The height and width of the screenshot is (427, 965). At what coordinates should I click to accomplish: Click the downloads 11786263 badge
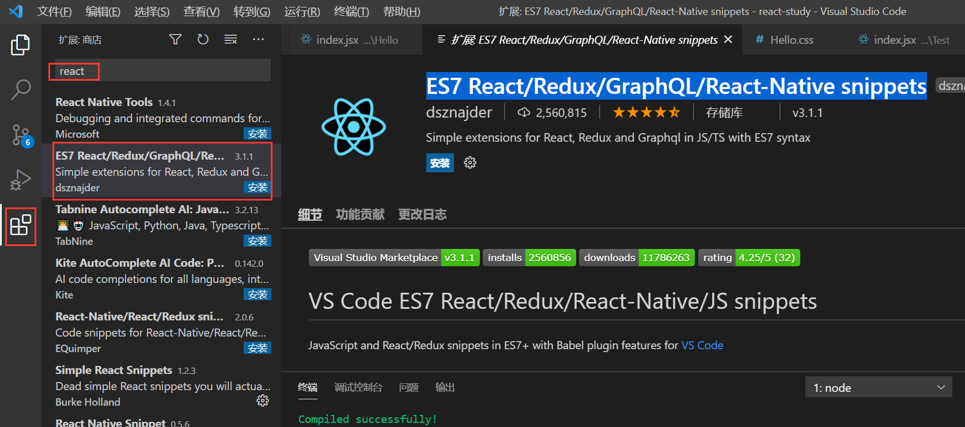(637, 258)
